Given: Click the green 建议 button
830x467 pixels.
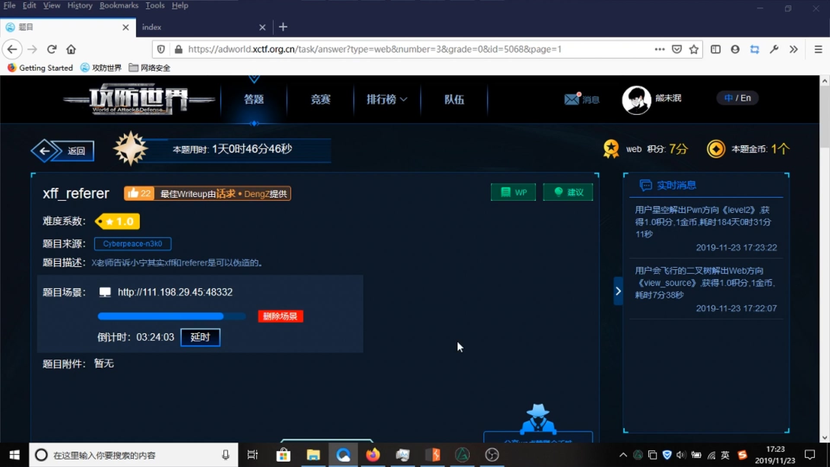Looking at the screenshot, I should tap(568, 192).
